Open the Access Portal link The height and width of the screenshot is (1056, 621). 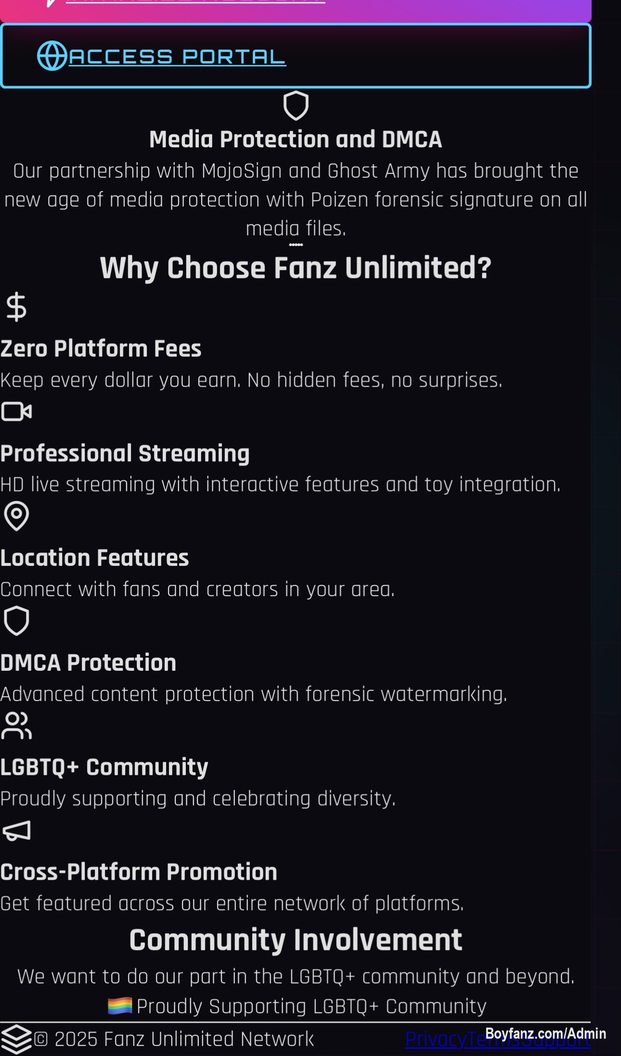pyautogui.click(x=177, y=57)
